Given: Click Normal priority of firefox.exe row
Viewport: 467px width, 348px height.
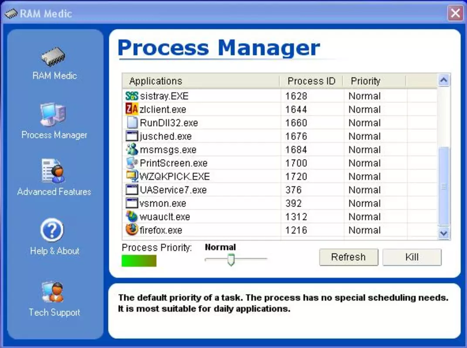Looking at the screenshot, I should pyautogui.click(x=365, y=230).
